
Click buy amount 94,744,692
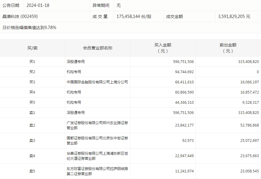coord(184,72)
